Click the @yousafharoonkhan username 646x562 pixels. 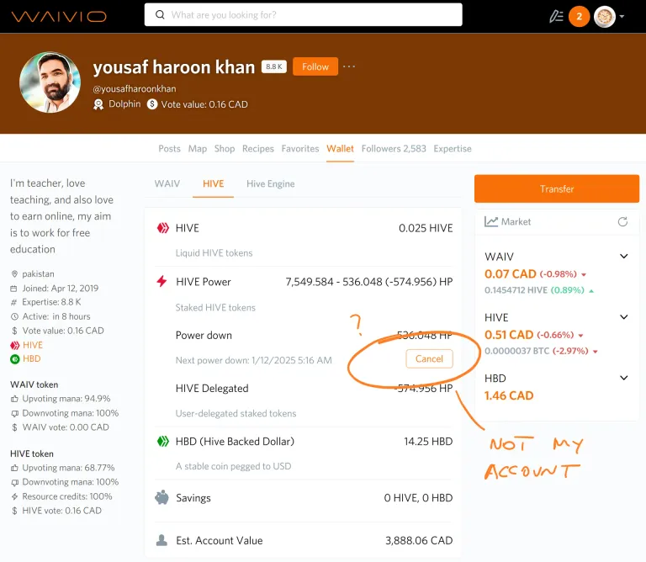[135, 88]
